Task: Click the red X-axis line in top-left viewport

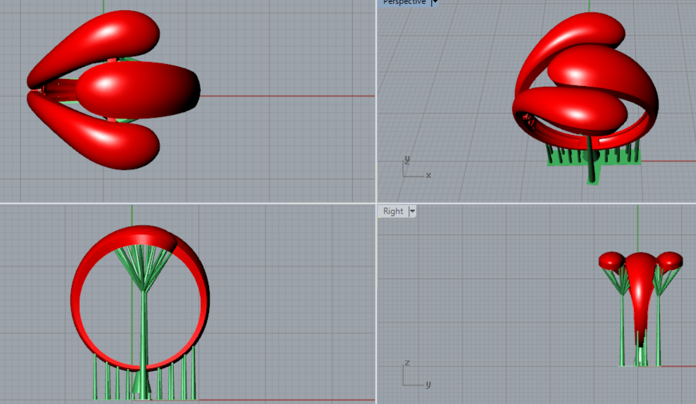Action: coord(283,96)
